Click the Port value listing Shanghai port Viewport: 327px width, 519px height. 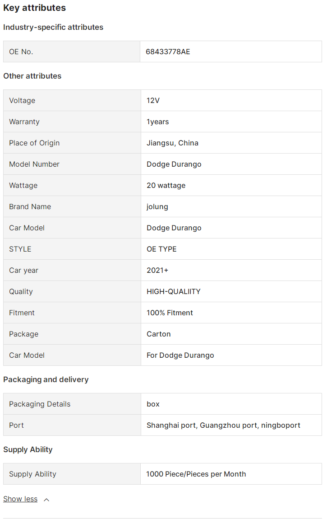[223, 425]
